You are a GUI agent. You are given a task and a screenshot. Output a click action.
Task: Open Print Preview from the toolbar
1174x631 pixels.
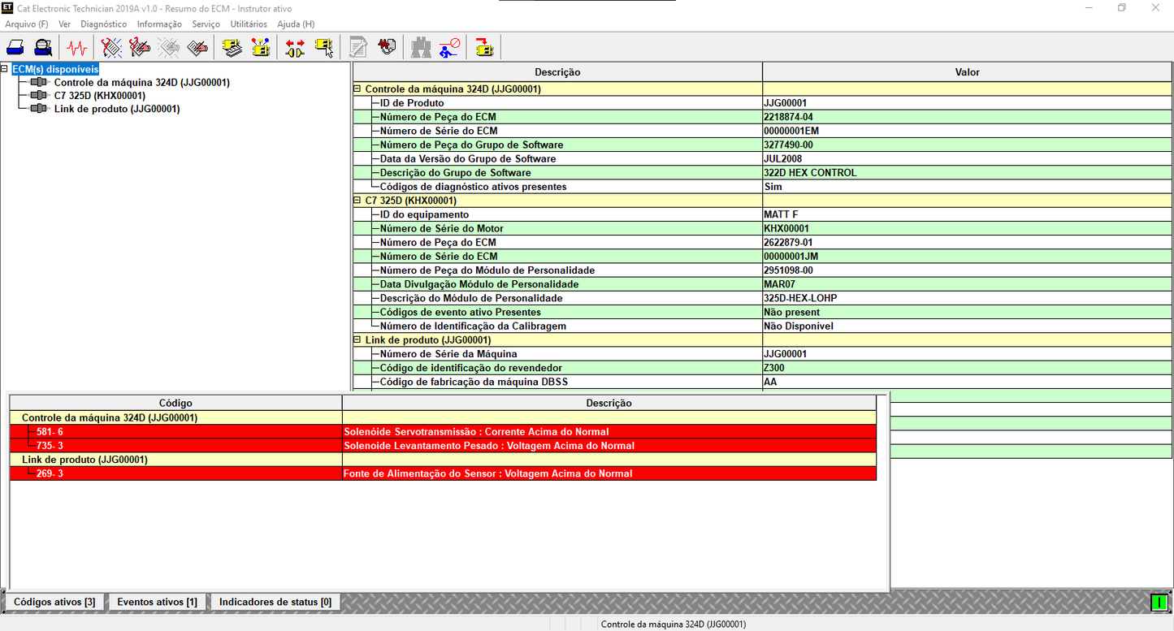click(x=43, y=48)
